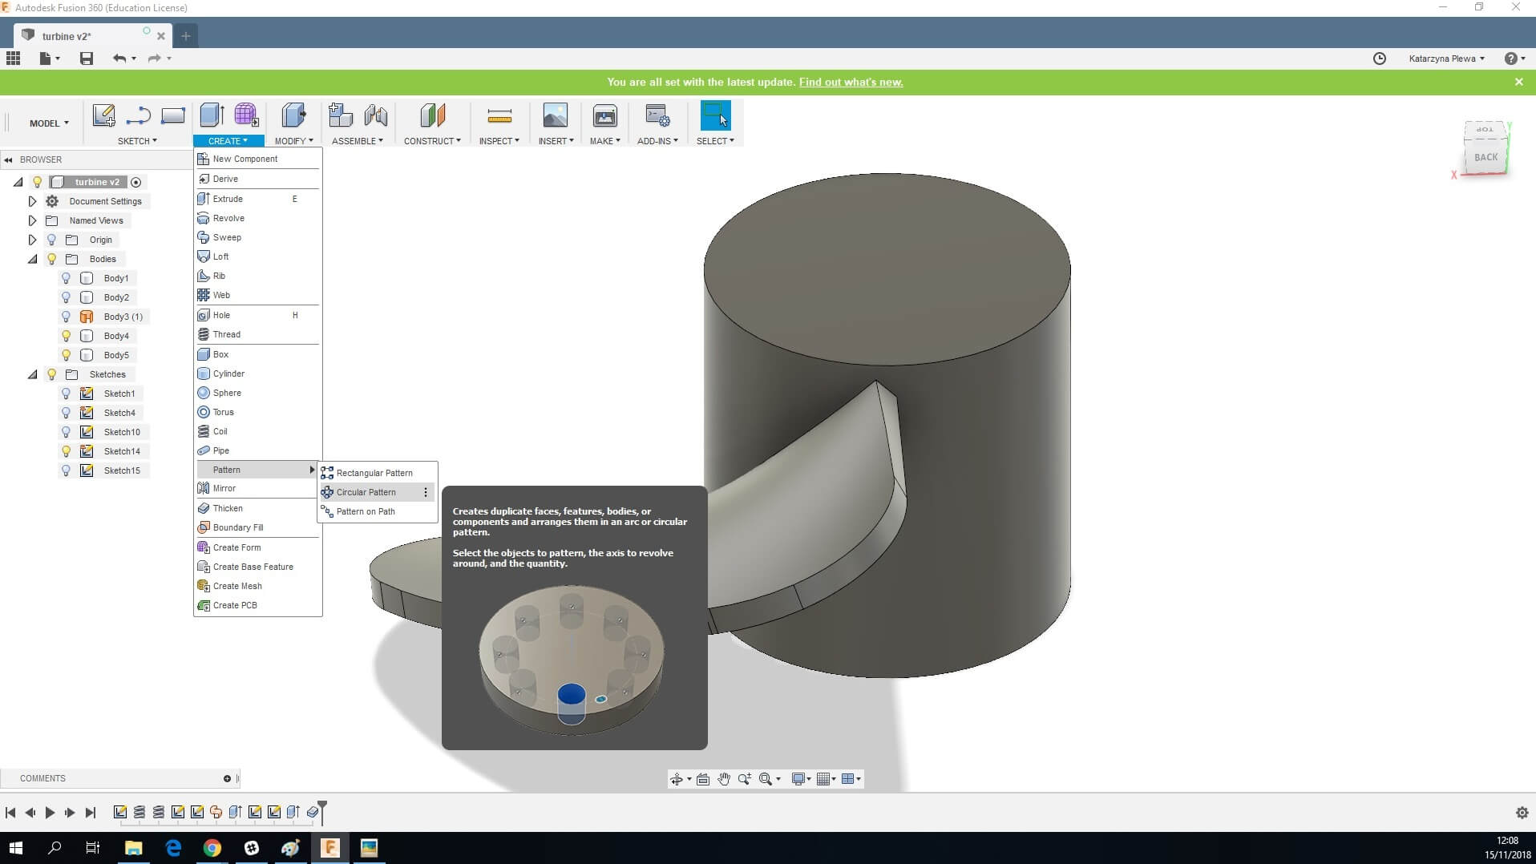Click the Create Form toolbar icon
Viewport: 1536px width, 864px height.
246,115
